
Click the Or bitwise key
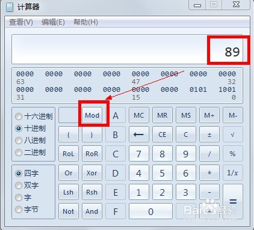[x=69, y=173]
